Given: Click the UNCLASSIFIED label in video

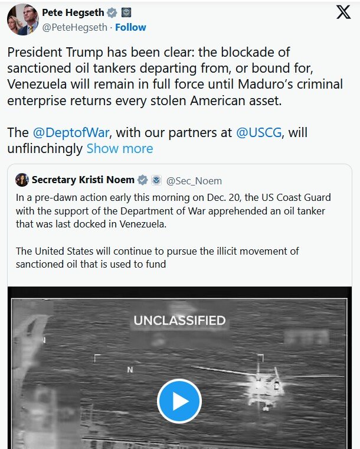Looking at the screenshot, I should [179, 321].
